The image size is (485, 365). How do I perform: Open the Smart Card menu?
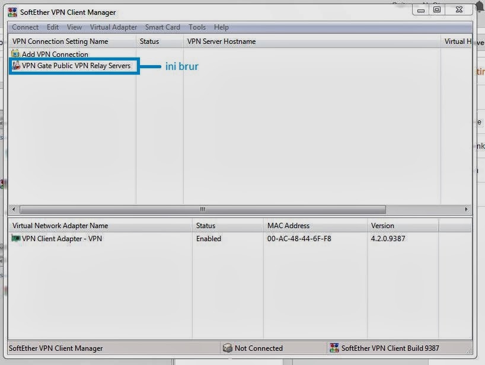pyautogui.click(x=162, y=27)
